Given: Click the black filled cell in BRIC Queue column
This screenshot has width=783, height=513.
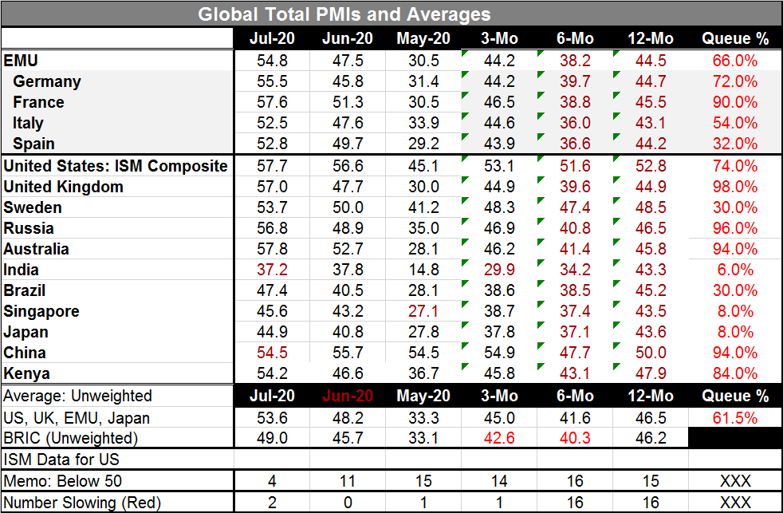Looking at the screenshot, I should point(734,437).
